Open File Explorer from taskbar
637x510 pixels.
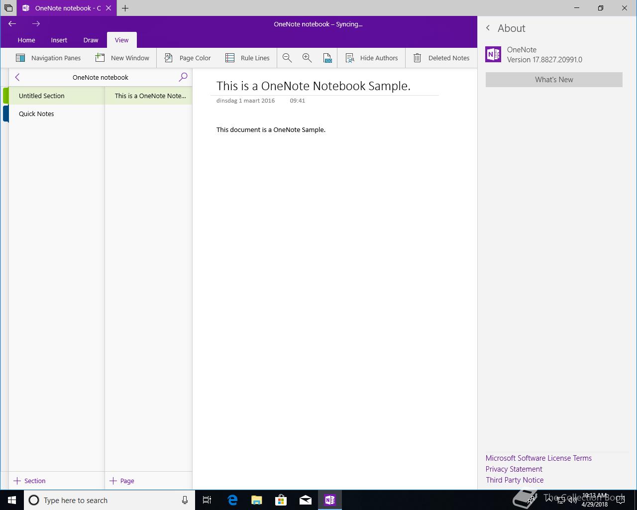[x=257, y=500]
